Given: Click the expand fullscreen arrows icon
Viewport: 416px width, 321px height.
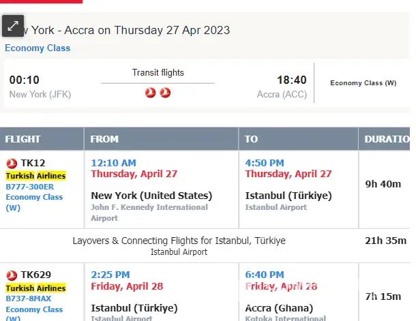Looking at the screenshot, I should (x=13, y=27).
